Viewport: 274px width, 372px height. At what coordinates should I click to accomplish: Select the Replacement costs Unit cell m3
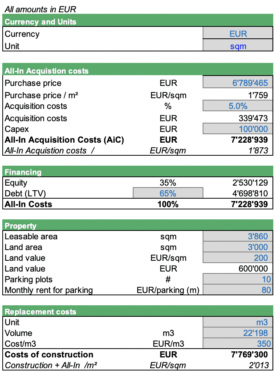(x=238, y=322)
